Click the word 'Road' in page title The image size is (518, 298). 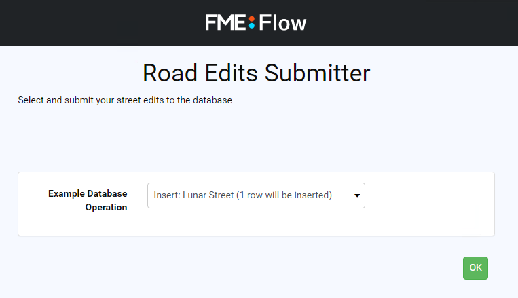170,73
